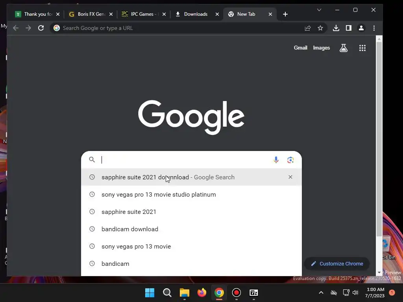Start voice search with microphone

pos(276,160)
